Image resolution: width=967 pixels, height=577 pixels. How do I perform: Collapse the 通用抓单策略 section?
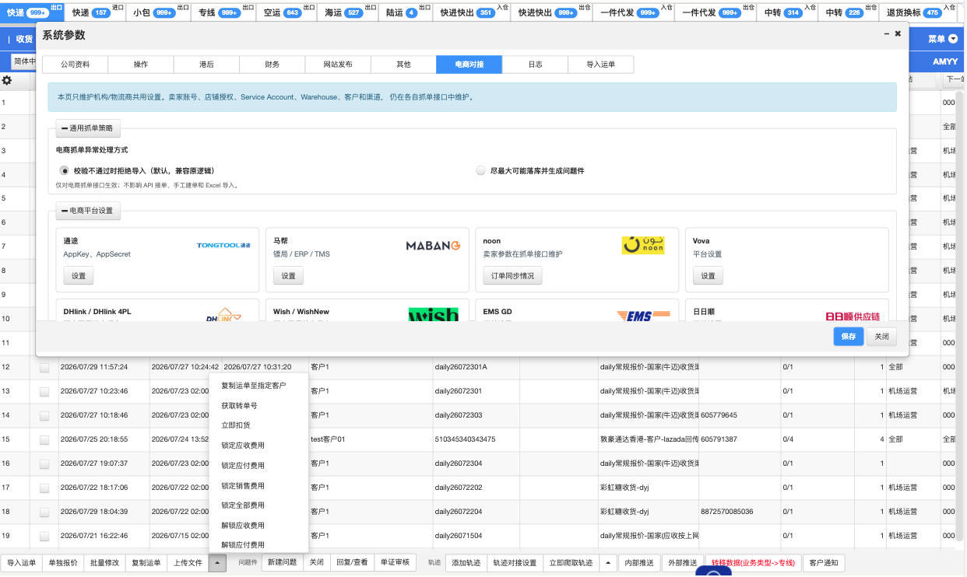pos(87,128)
